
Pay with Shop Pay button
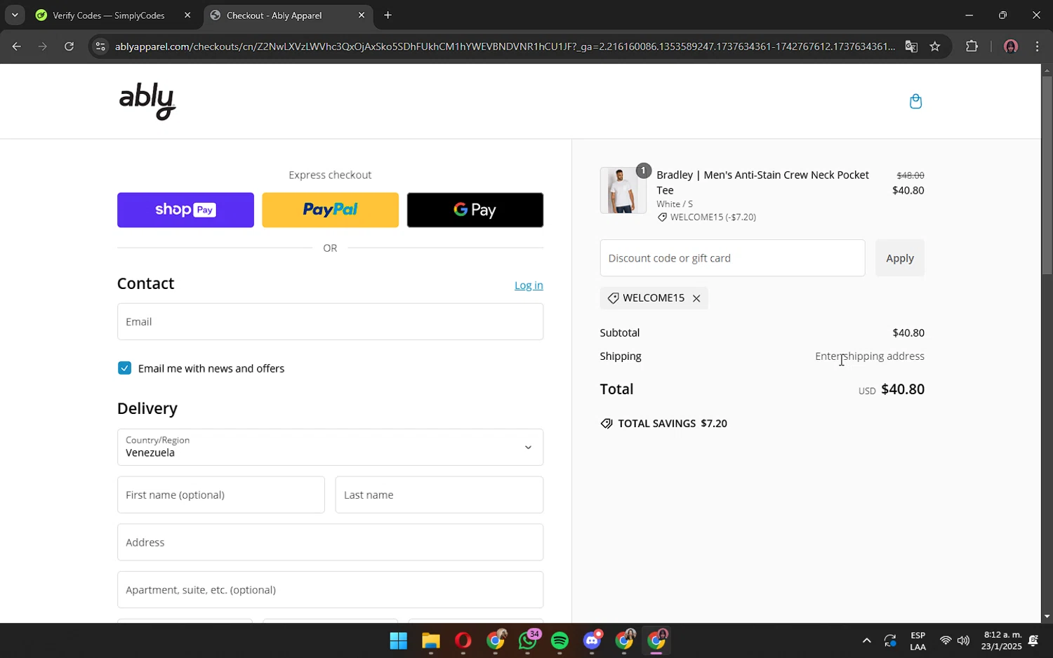tap(185, 210)
